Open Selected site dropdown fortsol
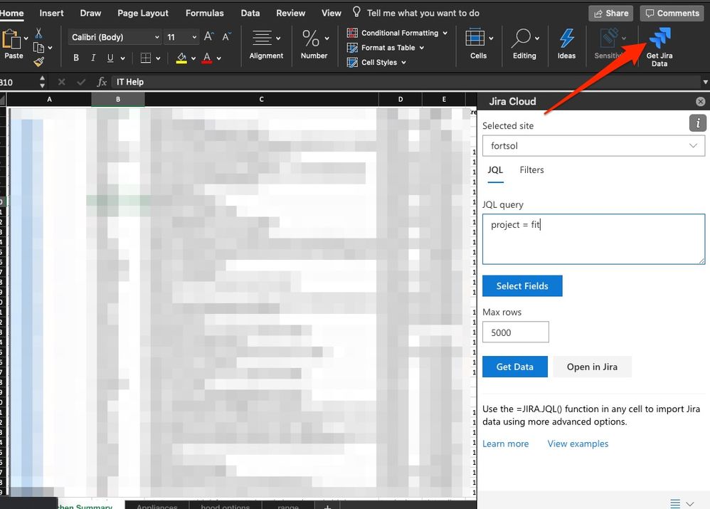710x509 pixels. [x=593, y=146]
